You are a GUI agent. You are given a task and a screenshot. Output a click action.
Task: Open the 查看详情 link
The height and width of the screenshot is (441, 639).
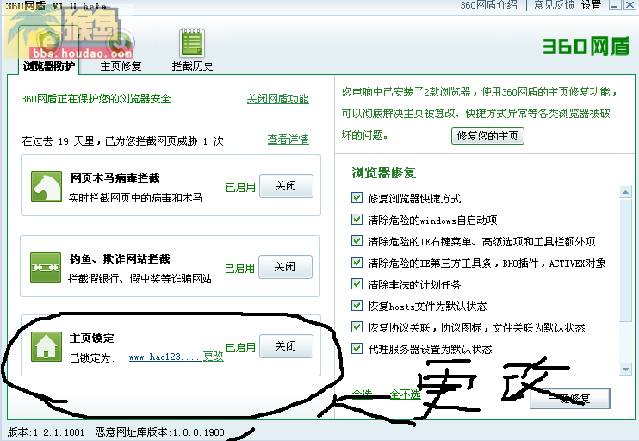coord(288,140)
